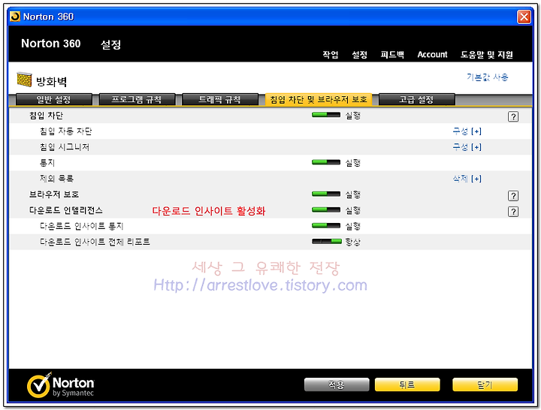Open the Account menu
The image size is (541, 410).
point(432,55)
